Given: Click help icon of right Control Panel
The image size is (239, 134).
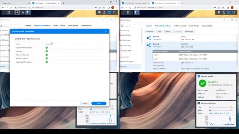Looking at the screenshot, I should tap(224, 20).
